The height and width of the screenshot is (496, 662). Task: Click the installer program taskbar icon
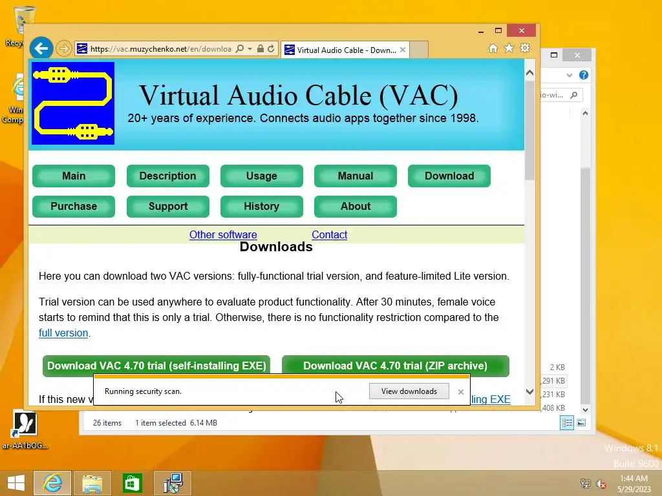point(172,483)
